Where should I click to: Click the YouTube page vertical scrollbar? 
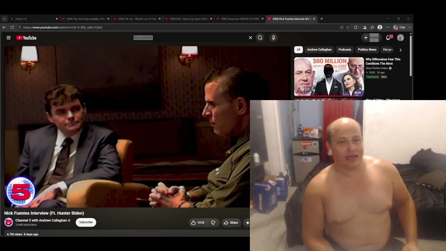(x=411, y=56)
